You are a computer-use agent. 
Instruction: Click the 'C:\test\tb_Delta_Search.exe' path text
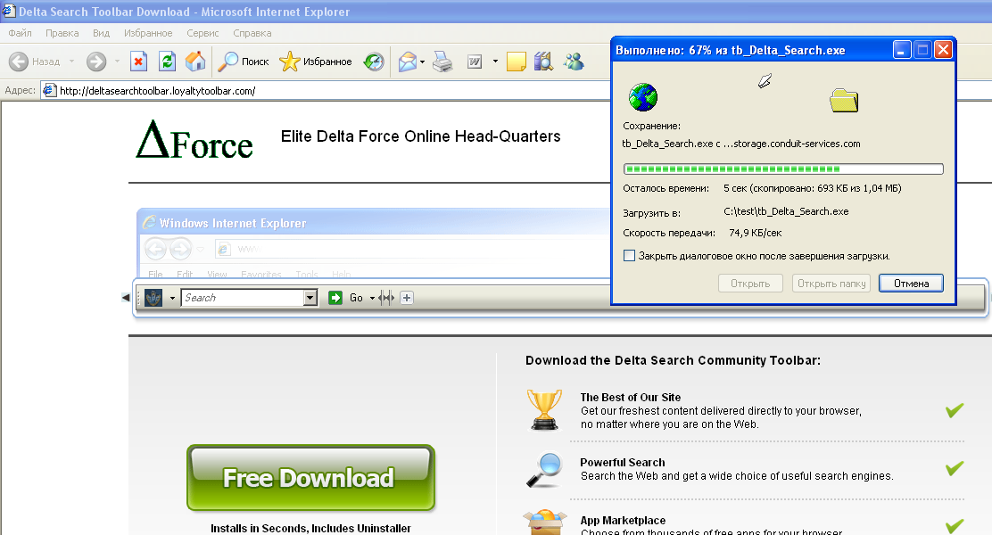coord(787,211)
